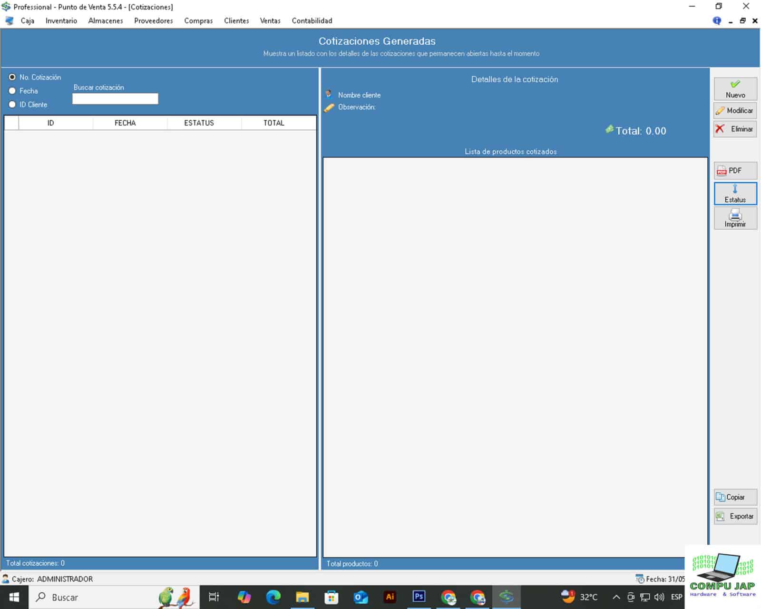The width and height of the screenshot is (761, 609).
Task: Open the Windows Start menu
Action: [x=14, y=597]
